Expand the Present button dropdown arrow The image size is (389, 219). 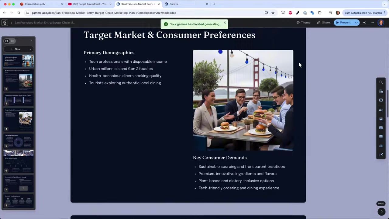click(x=356, y=23)
